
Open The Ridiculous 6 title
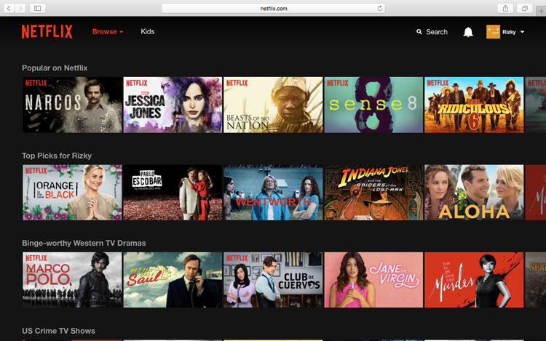(x=474, y=105)
